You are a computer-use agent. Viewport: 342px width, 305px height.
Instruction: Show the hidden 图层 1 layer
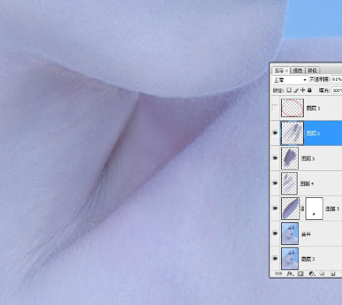(x=275, y=108)
